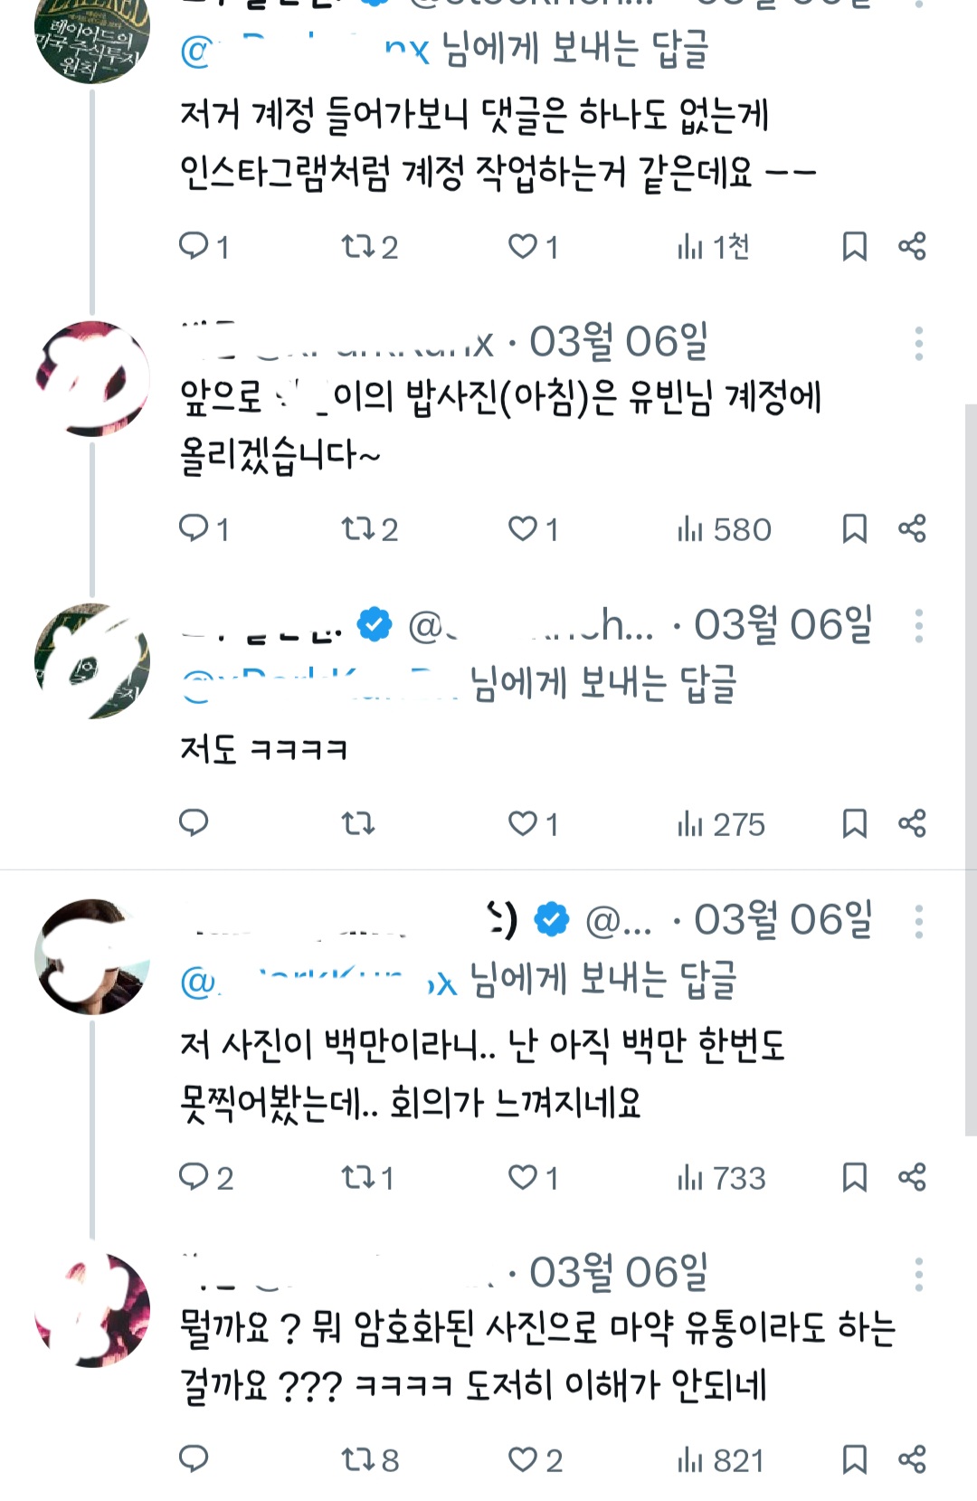The width and height of the screenshot is (977, 1501).
Task: Share the 저도 ㅋㅋㅋㅋ reply
Action: coord(912,823)
